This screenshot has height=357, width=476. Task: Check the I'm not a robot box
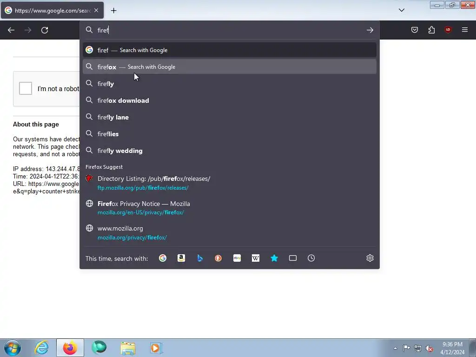pyautogui.click(x=26, y=88)
